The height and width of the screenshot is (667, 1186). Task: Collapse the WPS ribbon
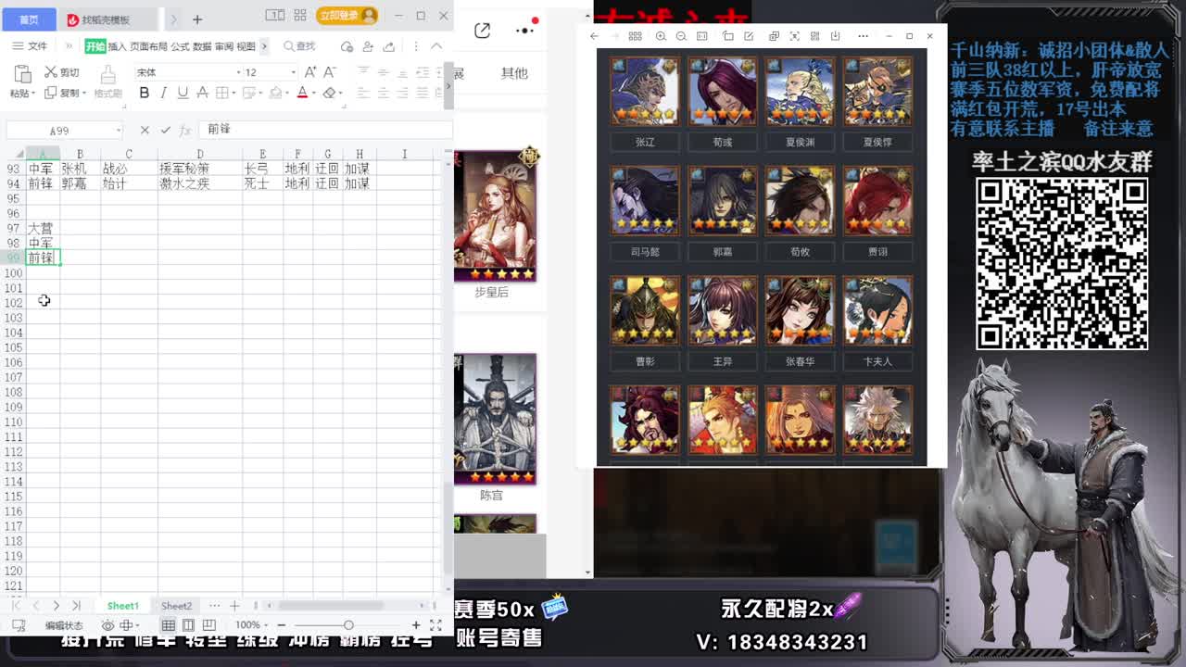(436, 46)
